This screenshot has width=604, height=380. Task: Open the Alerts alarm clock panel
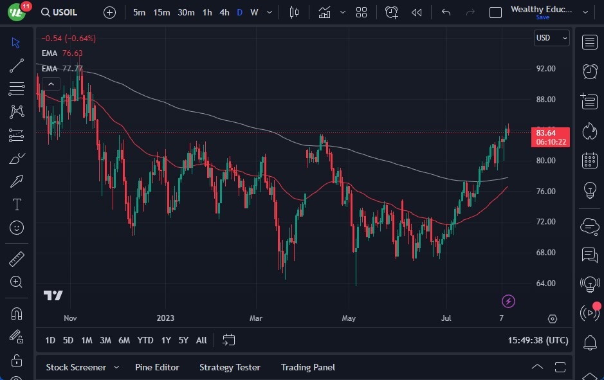coord(589,71)
